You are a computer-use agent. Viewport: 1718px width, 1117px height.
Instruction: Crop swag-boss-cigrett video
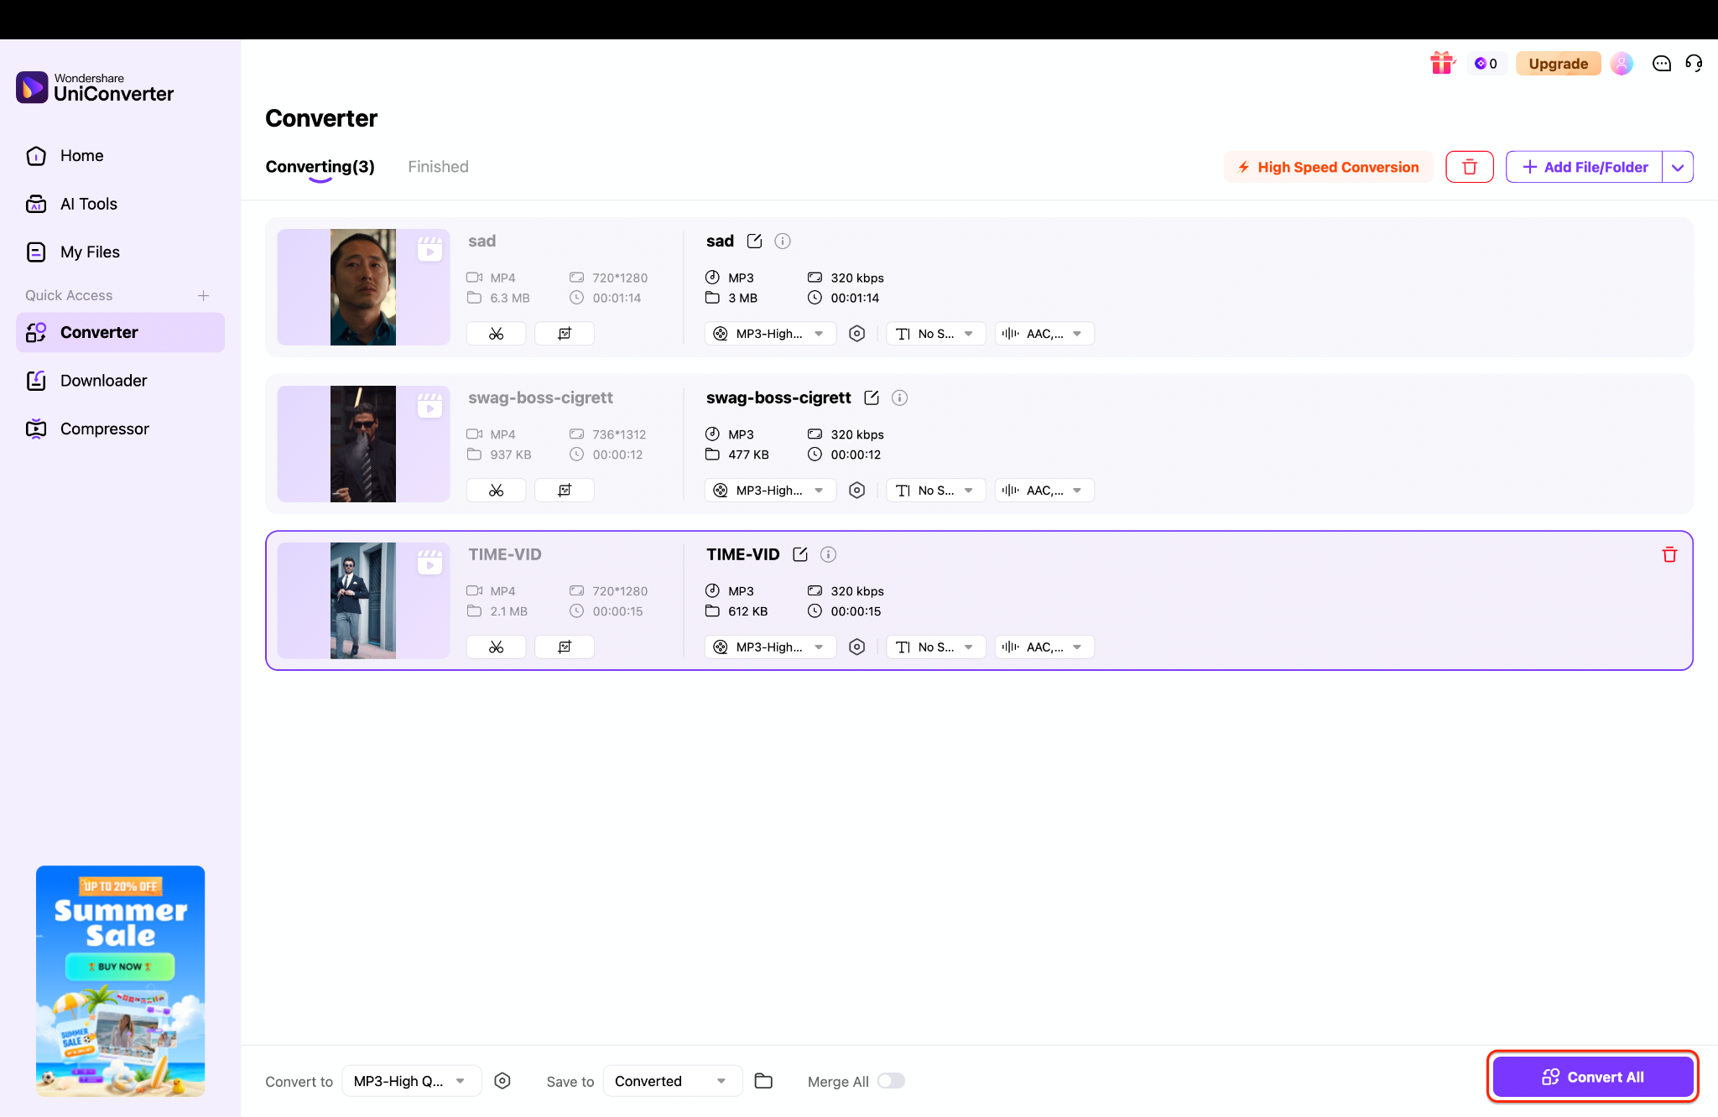click(565, 491)
